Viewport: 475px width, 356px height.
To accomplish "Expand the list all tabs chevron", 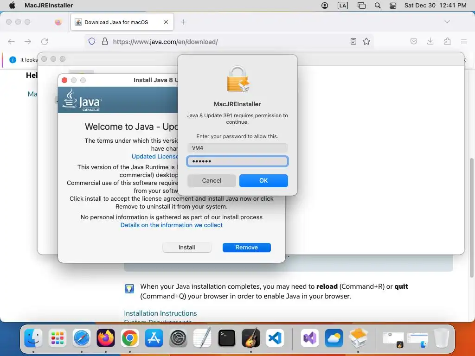I will click(x=447, y=21).
